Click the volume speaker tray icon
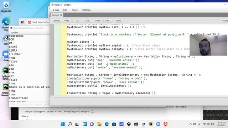The height and width of the screenshot is (128, 228). 208,124
